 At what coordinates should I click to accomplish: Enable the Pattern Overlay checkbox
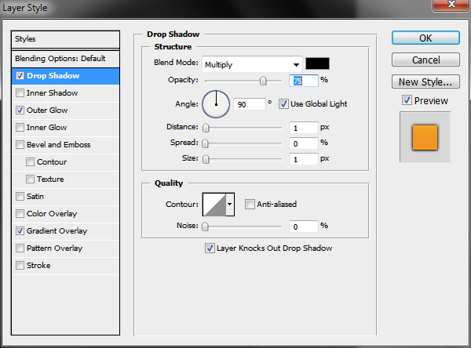(20, 248)
